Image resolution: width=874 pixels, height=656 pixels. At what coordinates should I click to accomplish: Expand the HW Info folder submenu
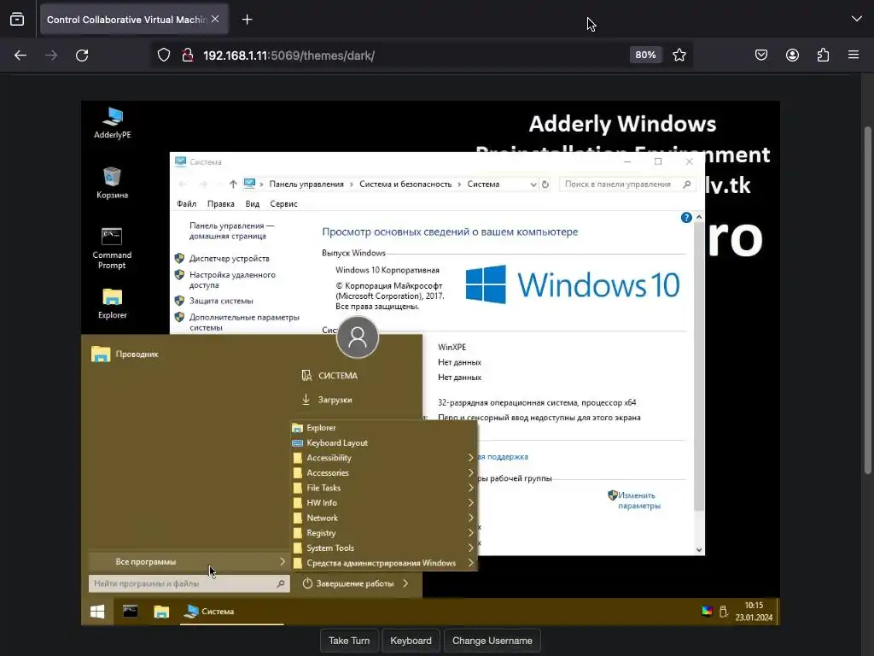(383, 503)
